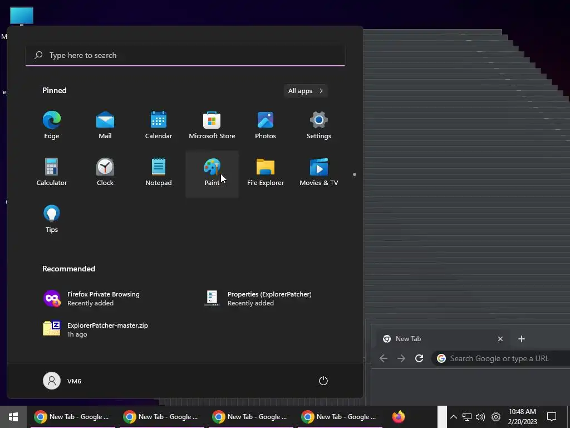Open the VM6 user account menu
Screen dimensions: 570x428
pyautogui.click(x=62, y=381)
